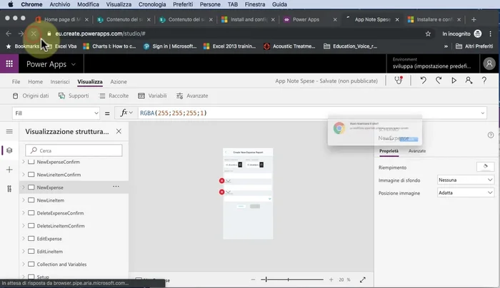The height and width of the screenshot is (288, 500).
Task: Fit canvas to window icon
Action: click(x=363, y=280)
